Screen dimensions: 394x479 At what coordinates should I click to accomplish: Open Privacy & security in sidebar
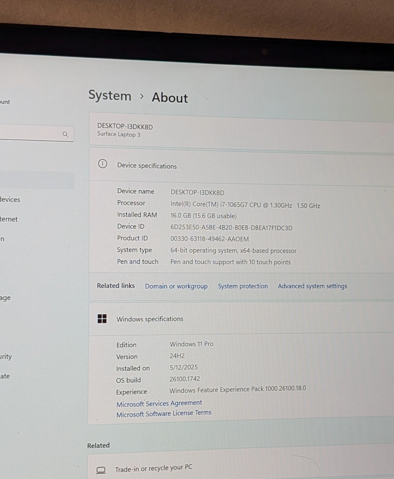pos(6,357)
